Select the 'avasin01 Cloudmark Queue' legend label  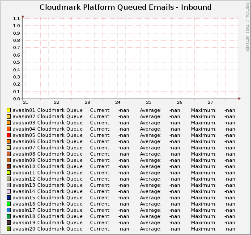(x=47, y=110)
